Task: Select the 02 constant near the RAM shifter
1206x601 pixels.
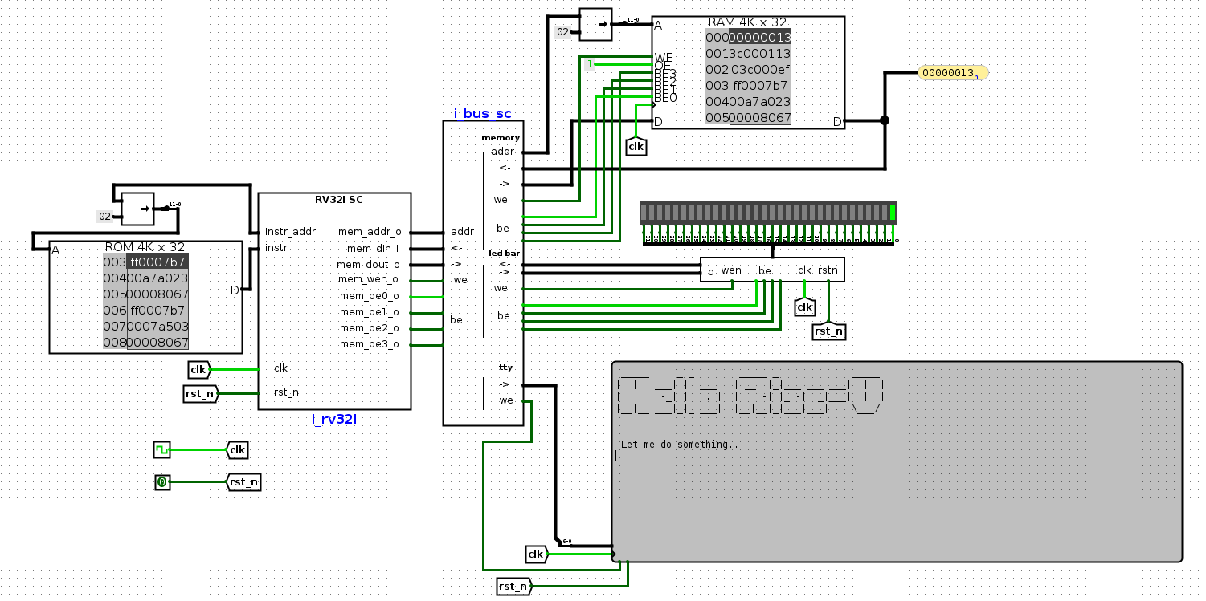Action: 563,32
